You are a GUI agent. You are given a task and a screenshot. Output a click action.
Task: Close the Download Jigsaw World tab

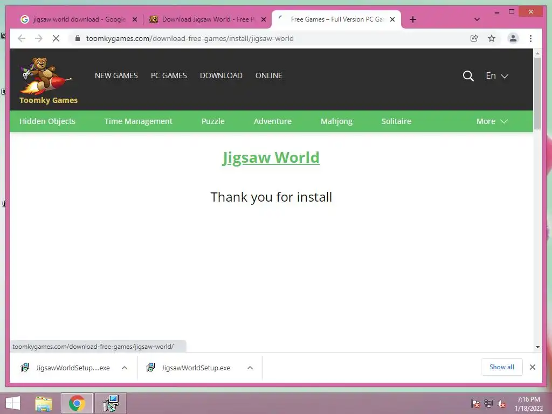coord(263,20)
